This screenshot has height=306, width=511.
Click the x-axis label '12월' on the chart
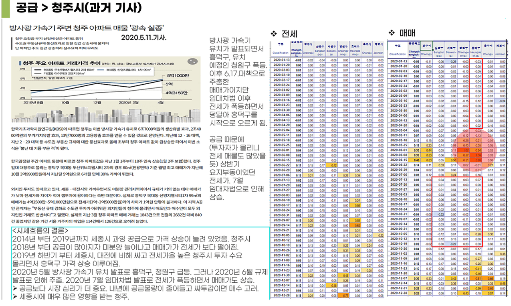pos(97,102)
